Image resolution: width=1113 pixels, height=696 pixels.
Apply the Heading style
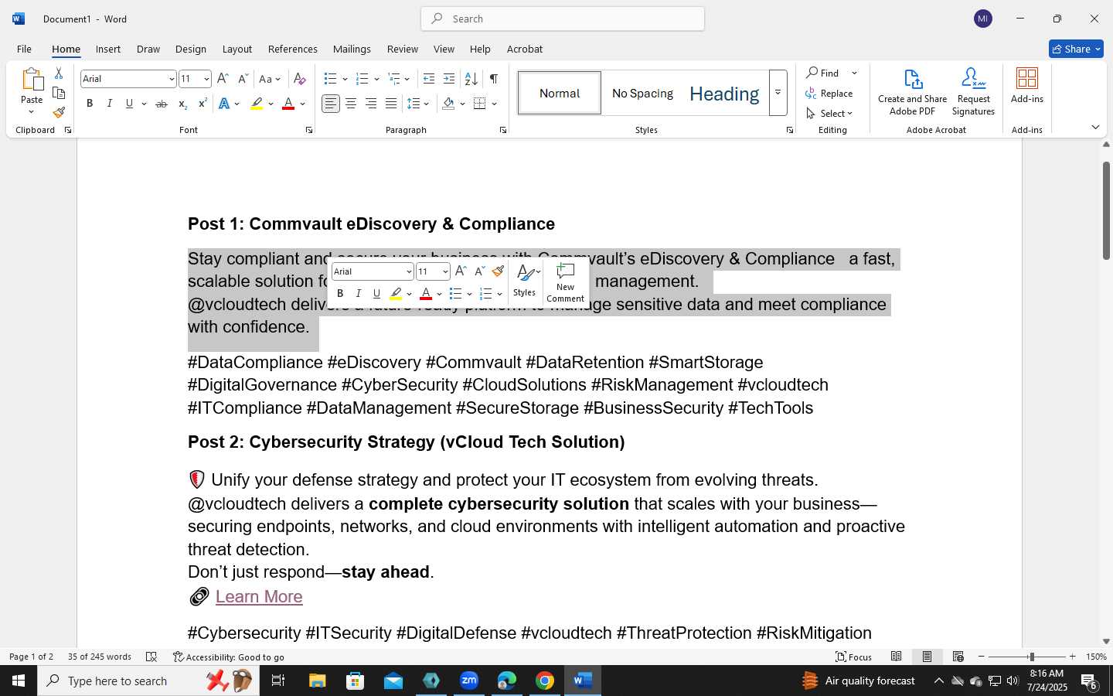tap(724, 93)
